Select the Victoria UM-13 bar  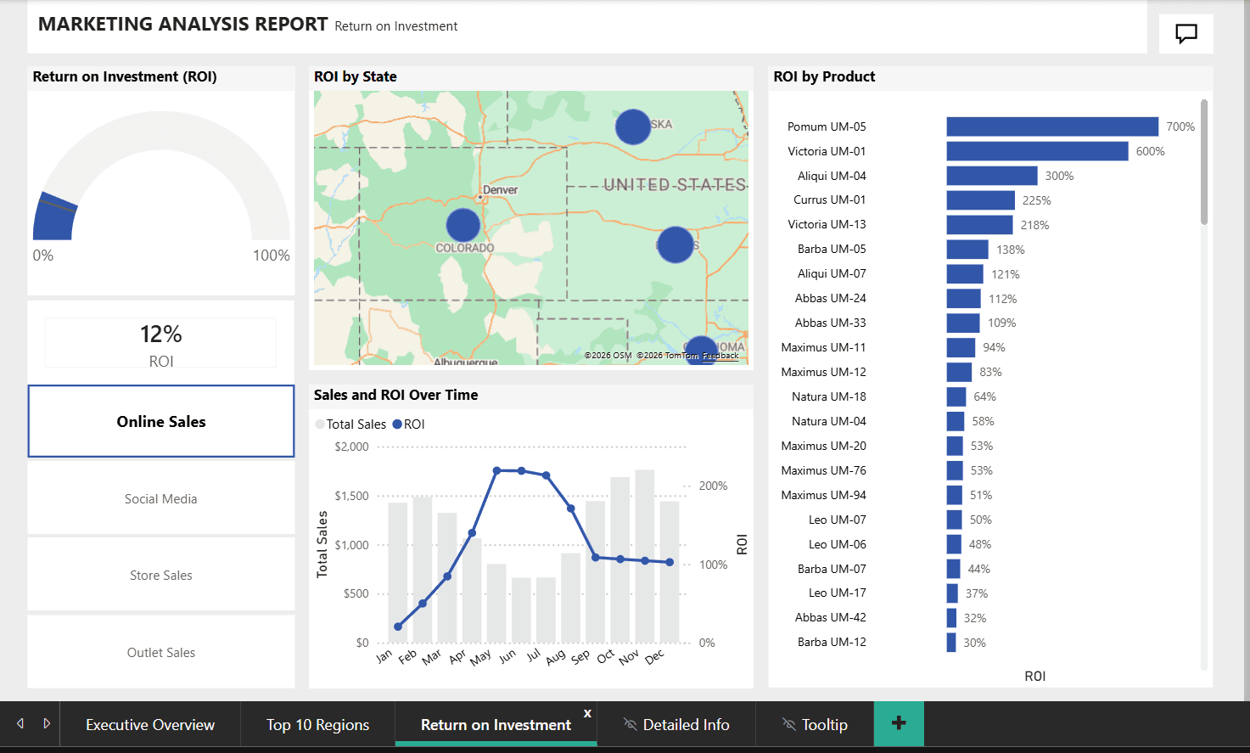tap(980, 225)
